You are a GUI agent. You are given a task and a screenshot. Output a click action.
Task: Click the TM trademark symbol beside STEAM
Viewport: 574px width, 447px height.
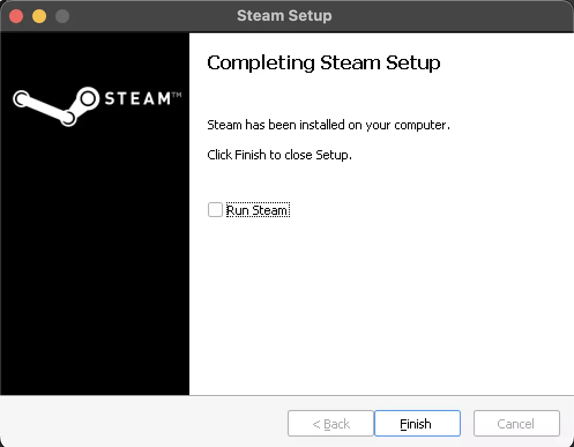point(177,95)
